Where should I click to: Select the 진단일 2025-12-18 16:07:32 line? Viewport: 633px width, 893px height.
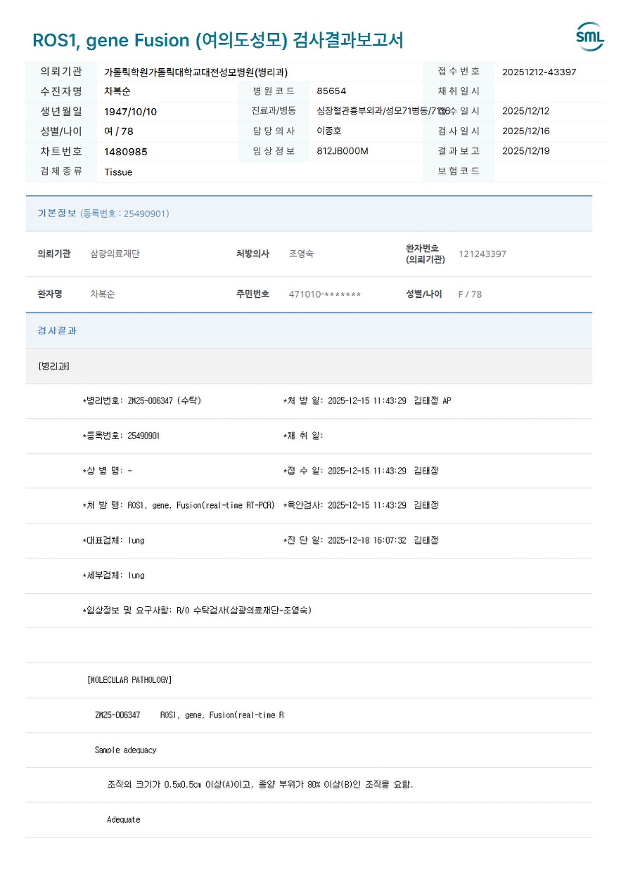click(x=361, y=540)
